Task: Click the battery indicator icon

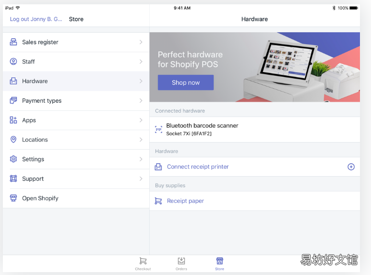Action: click(x=354, y=8)
